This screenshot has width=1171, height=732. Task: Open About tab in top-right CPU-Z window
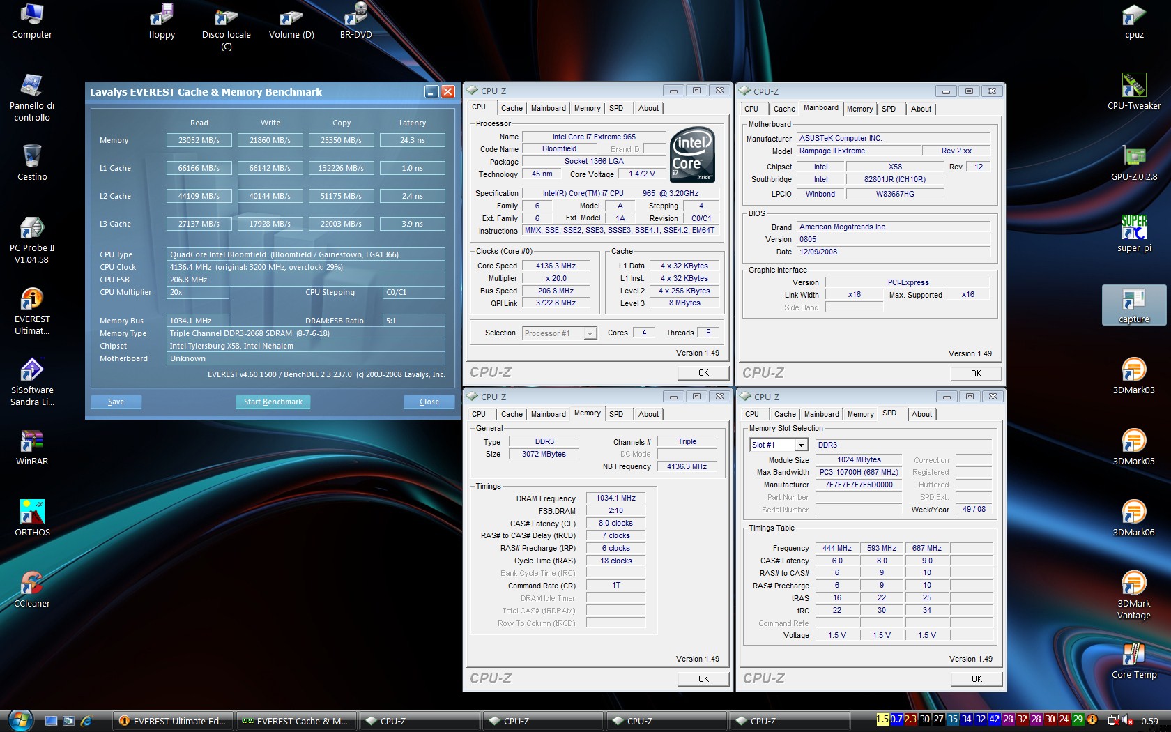click(921, 109)
